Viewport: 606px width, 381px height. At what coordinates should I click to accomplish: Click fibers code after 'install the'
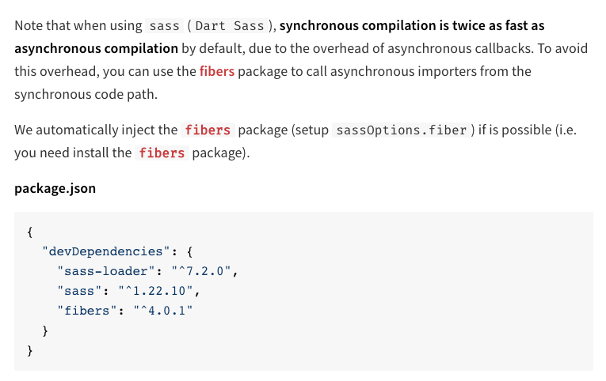162,153
